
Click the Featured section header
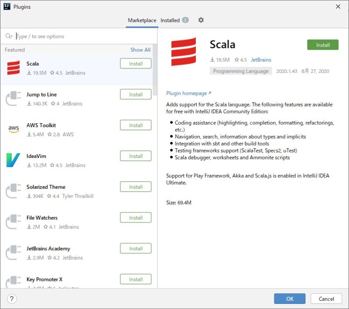(15, 50)
